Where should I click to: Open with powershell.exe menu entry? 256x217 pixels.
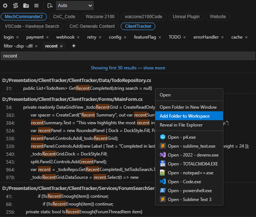point(189,191)
